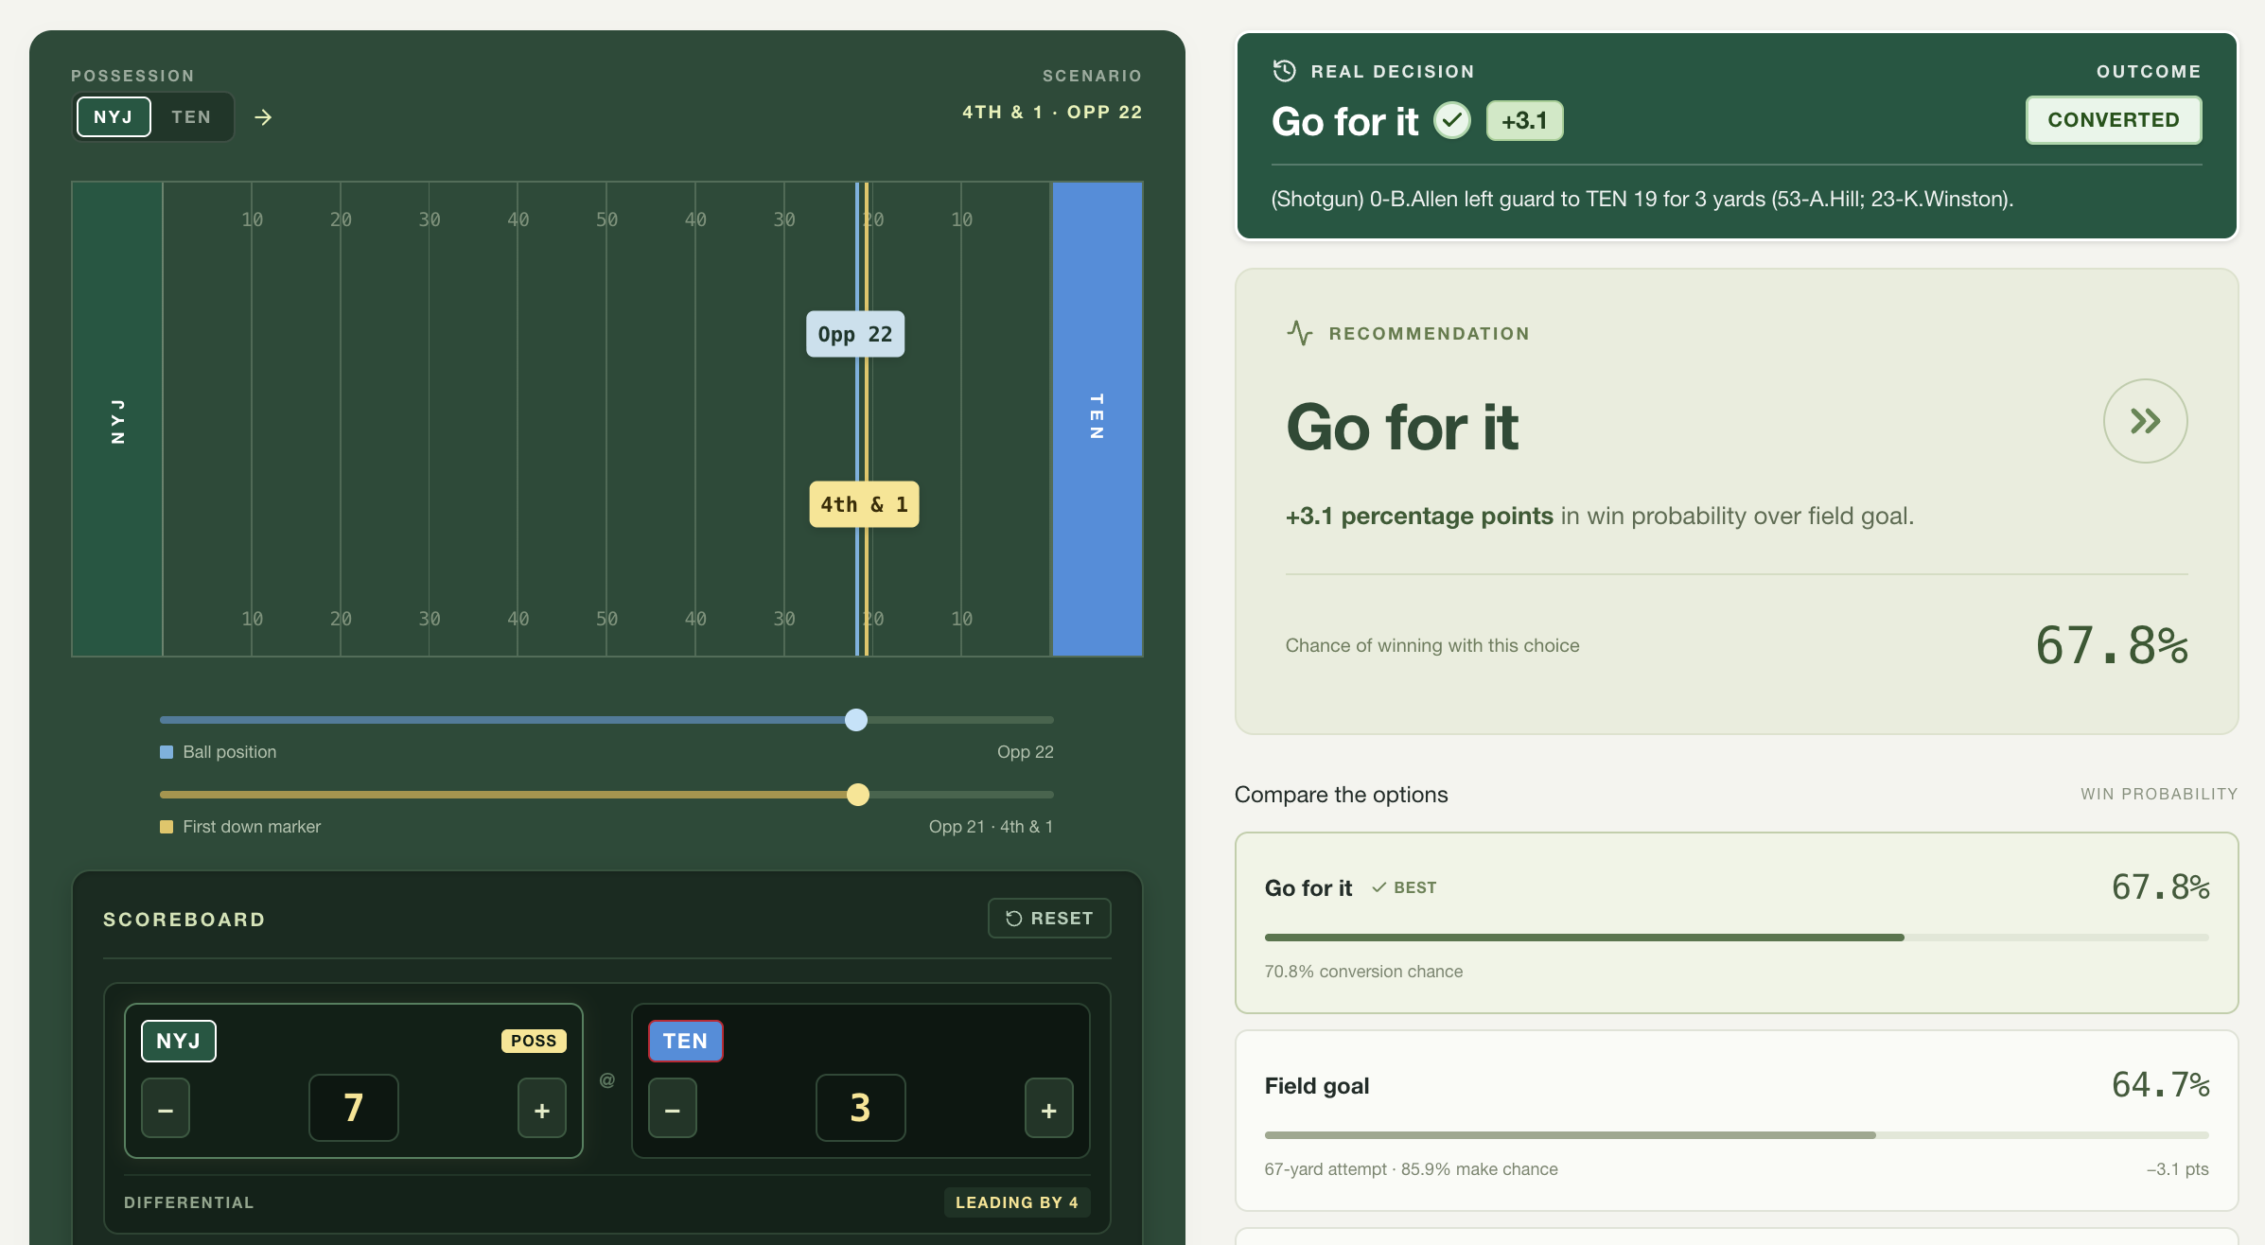Decrease NYJ score with minus button
Viewport: 2265px width, 1245px height.
[166, 1109]
